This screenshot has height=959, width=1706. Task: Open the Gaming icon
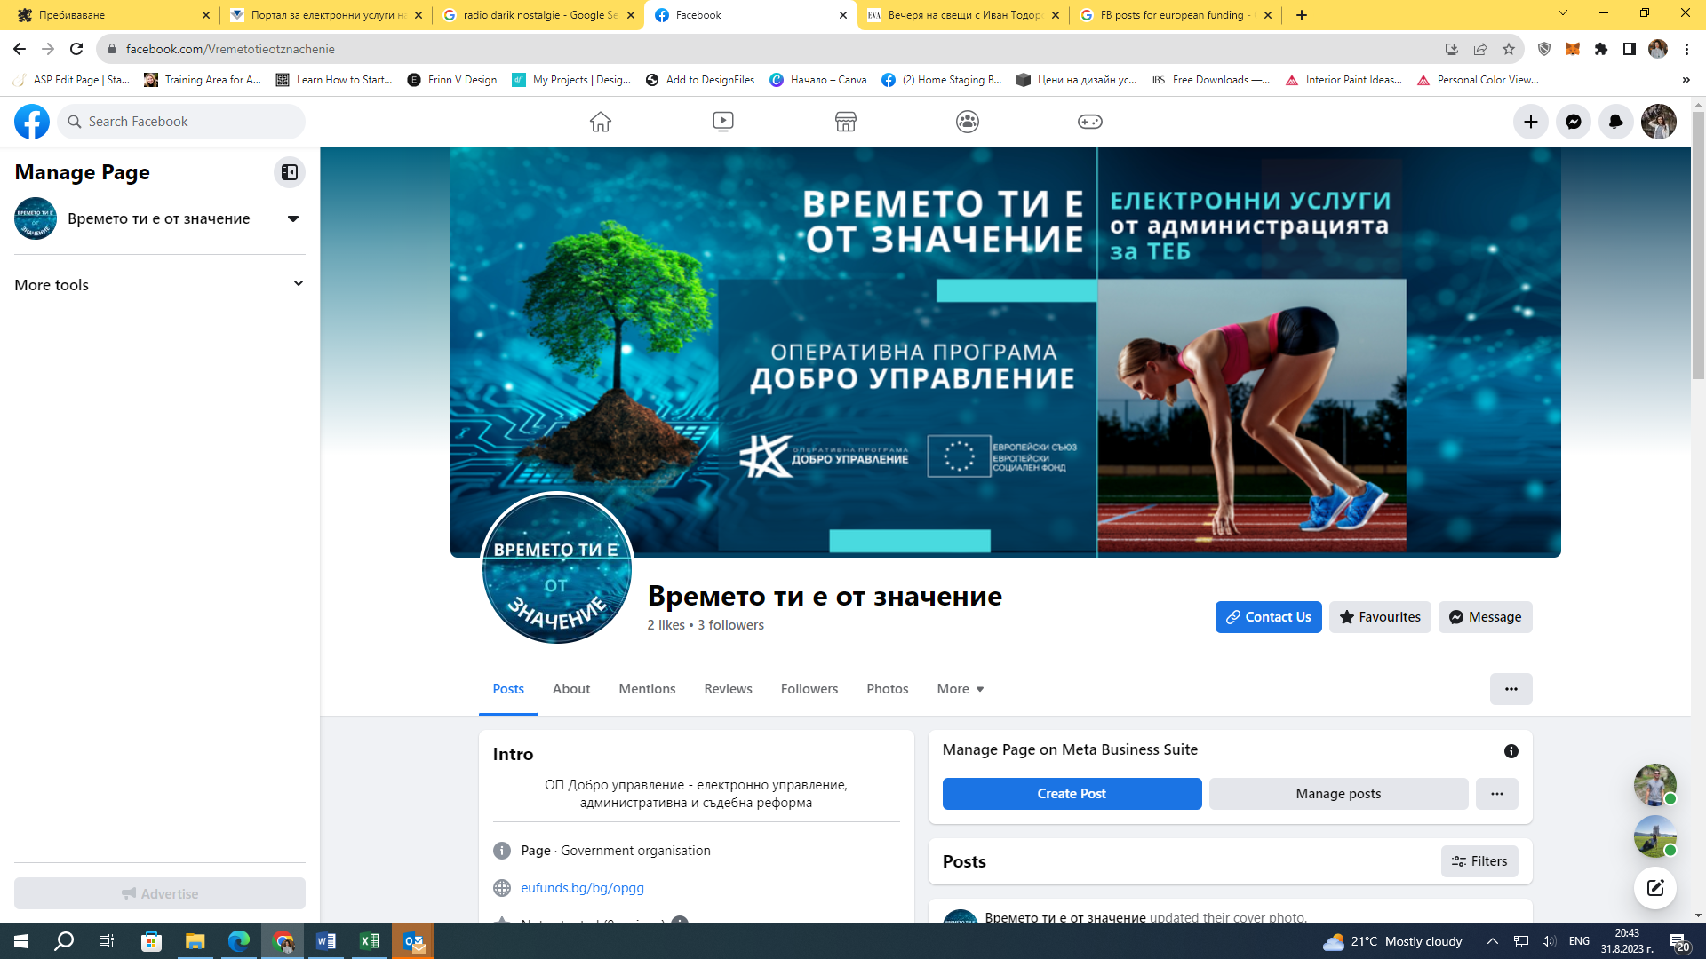(x=1090, y=122)
